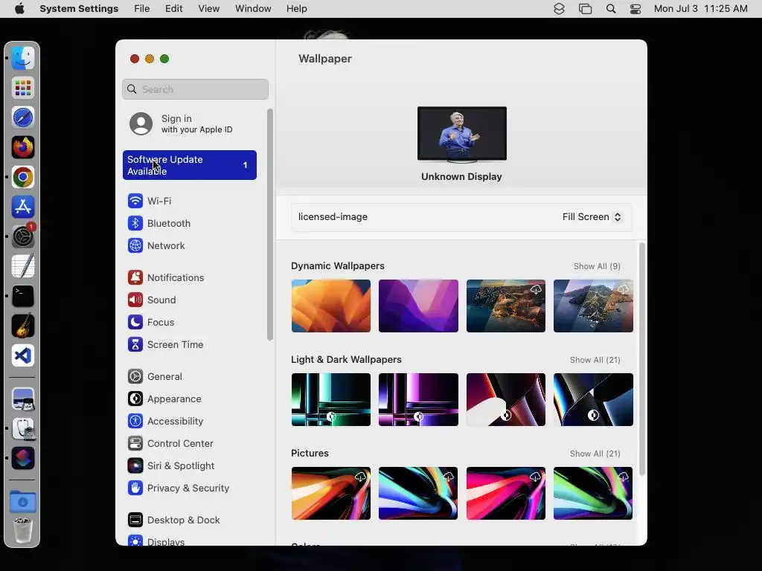The width and height of the screenshot is (762, 571).
Task: Open Notifications settings
Action: pyautogui.click(x=166, y=278)
